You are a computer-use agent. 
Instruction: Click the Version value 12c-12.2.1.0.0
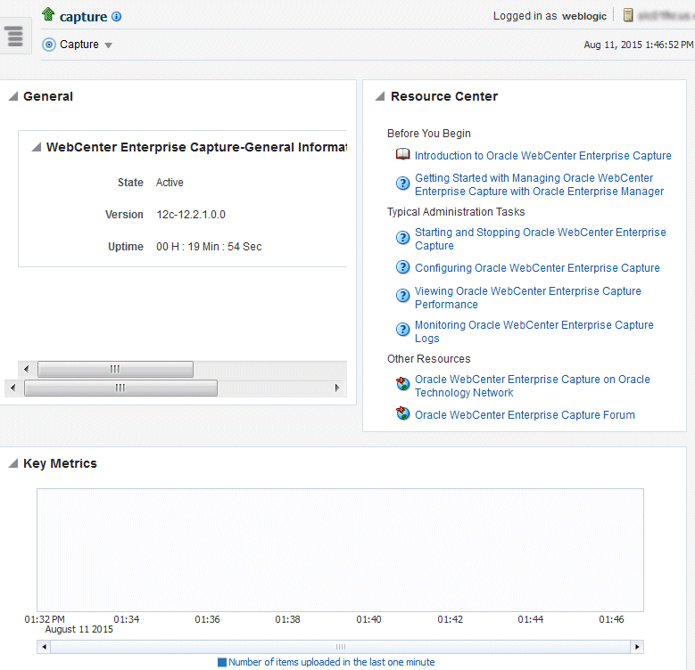pos(191,215)
